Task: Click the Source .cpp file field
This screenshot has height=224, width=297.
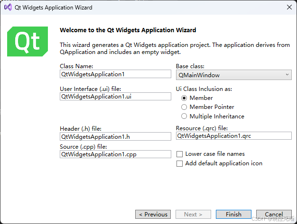Action: (x=115, y=154)
